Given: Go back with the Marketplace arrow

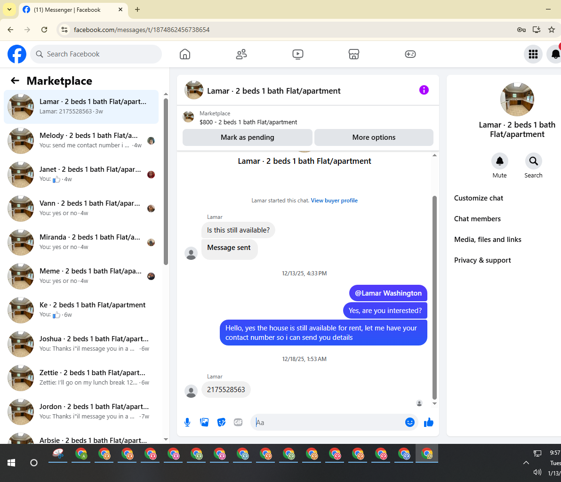Looking at the screenshot, I should point(15,80).
